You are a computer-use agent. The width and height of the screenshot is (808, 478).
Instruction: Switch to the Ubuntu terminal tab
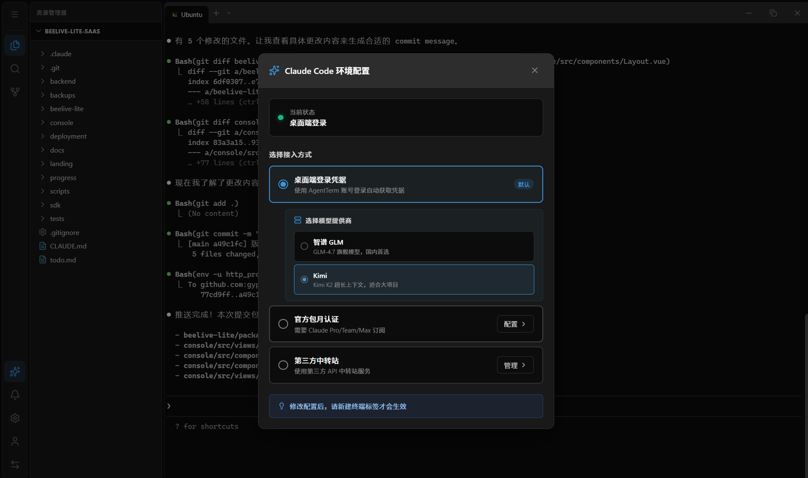point(187,14)
